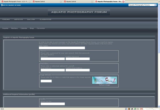Viewport: 160px width, 110px height.
Task: Open the Aquatic Photography Forums dropdown
Action: point(142,5)
